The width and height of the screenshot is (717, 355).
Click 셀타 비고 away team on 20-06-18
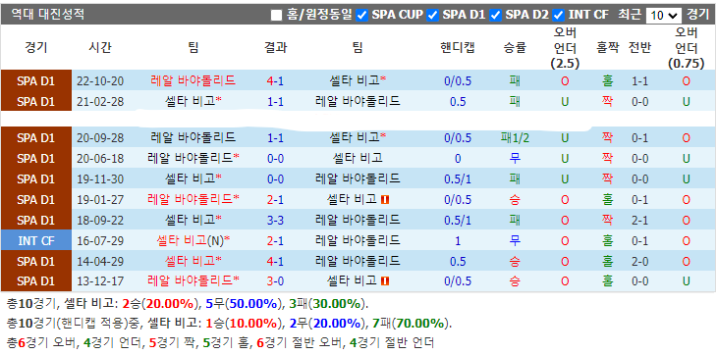(x=358, y=158)
